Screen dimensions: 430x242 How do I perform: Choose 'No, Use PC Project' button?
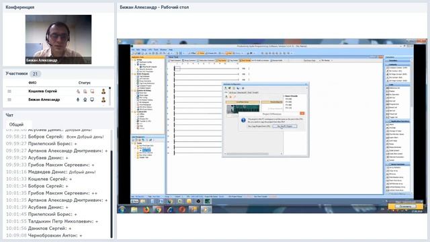click(x=285, y=126)
